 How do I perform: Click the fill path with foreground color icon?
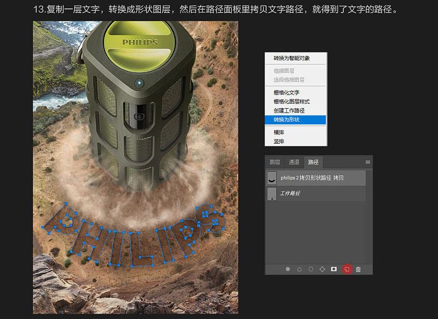click(289, 269)
